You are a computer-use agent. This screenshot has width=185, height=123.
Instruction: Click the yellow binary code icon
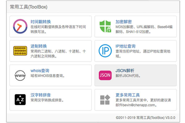tap(20, 51)
